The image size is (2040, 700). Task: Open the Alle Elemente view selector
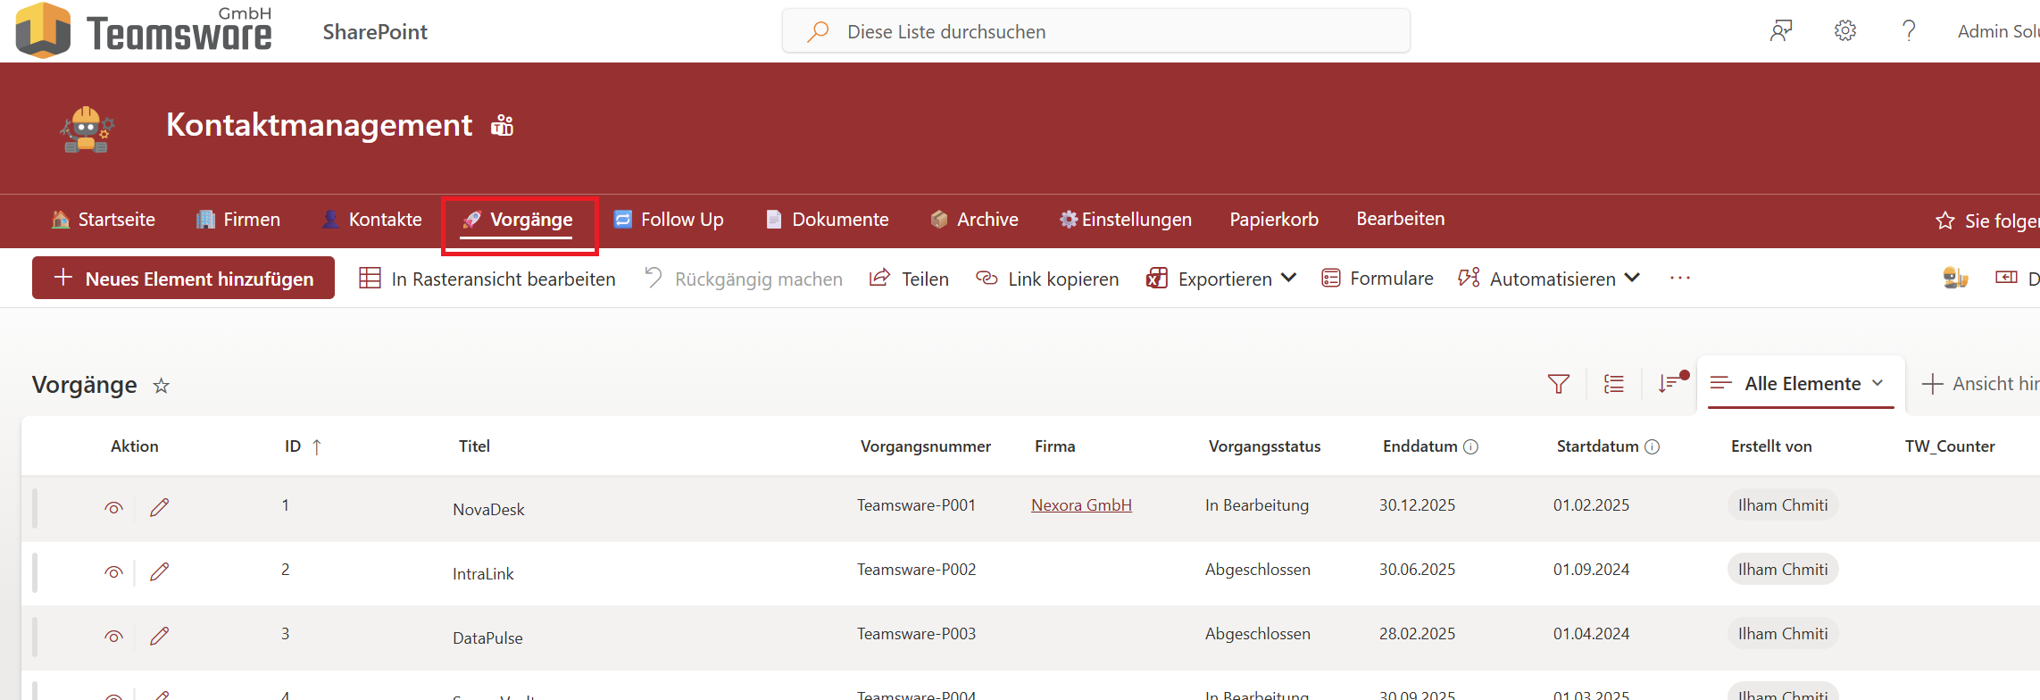[1802, 384]
